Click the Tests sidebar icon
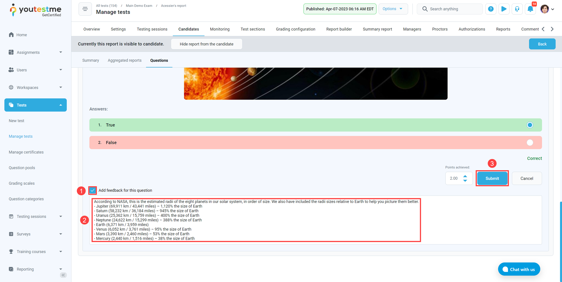The width and height of the screenshot is (562, 282). [11, 105]
